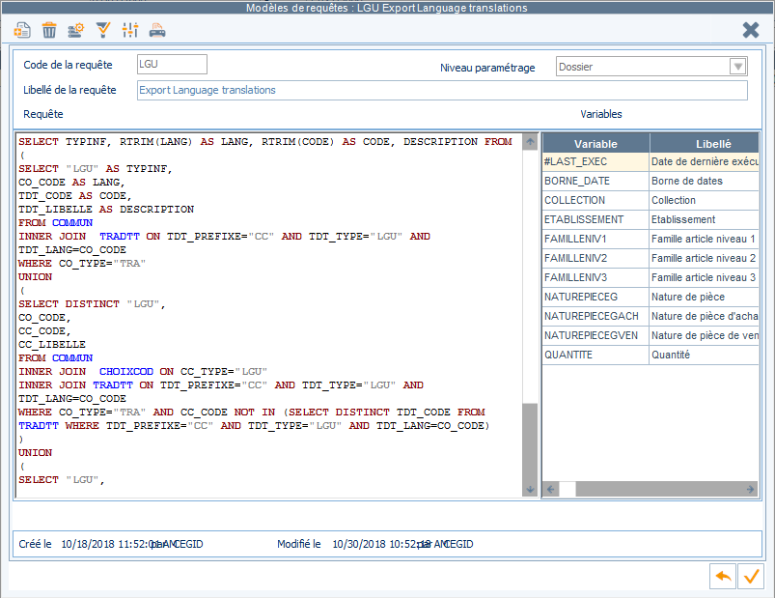Viewport: 775px width, 598px height.
Task: Click the variables list scroll right arrow
Action: (x=750, y=489)
